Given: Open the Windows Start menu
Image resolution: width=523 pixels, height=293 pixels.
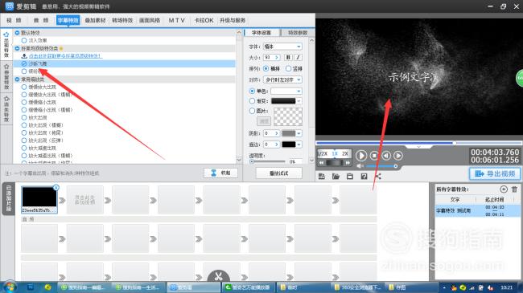Looking at the screenshot, I should (x=10, y=287).
